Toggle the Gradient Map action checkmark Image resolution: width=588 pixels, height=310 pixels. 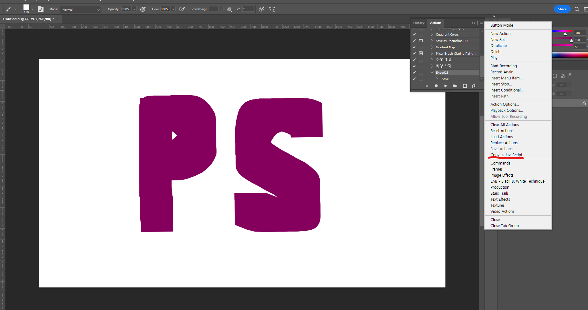414,47
